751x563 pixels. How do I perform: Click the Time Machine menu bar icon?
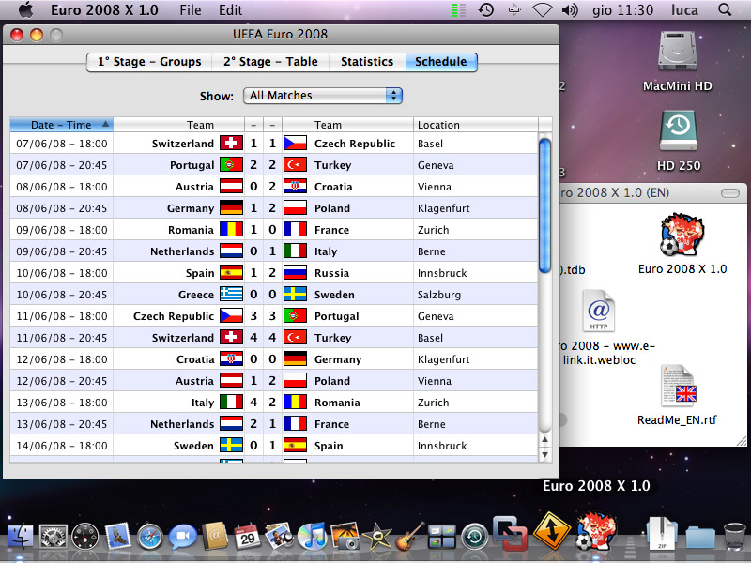click(x=486, y=9)
